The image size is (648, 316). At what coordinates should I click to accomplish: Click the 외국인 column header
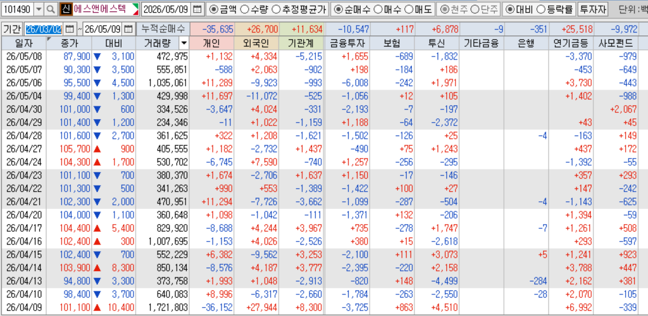click(256, 43)
